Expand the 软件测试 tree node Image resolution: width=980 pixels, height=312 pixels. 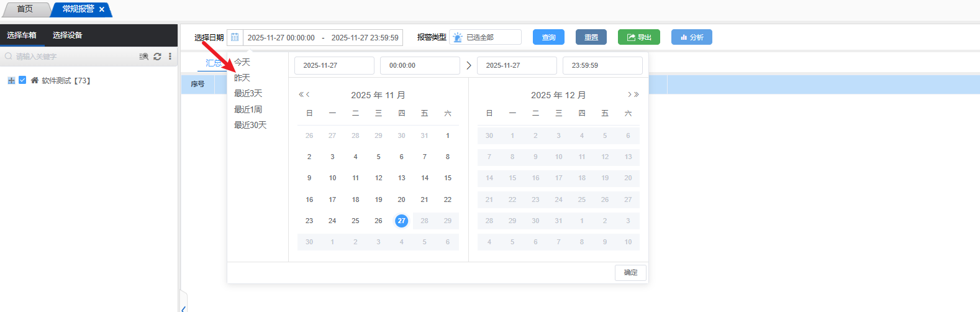(11, 81)
